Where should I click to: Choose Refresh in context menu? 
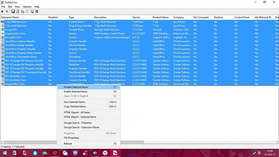click(x=89, y=144)
